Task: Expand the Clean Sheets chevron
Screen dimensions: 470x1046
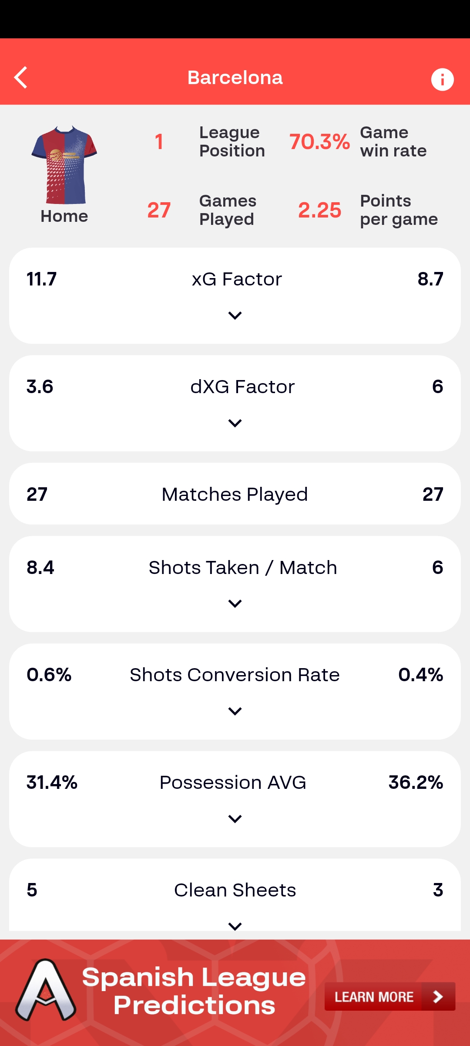Action: tap(235, 926)
